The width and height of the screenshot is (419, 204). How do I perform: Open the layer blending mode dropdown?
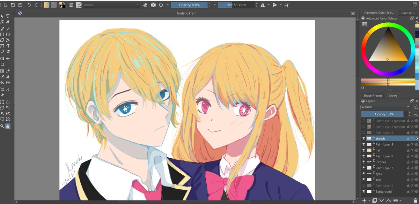tap(386, 107)
